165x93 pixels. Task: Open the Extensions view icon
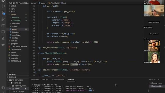pyautogui.click(x=3, y=26)
